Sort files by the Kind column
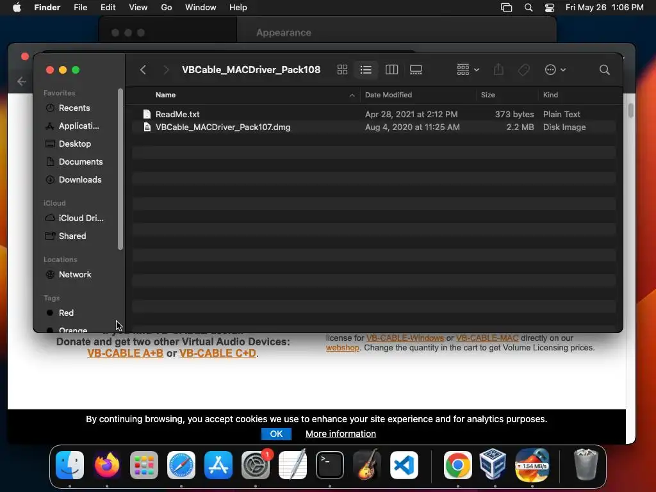 (x=550, y=95)
